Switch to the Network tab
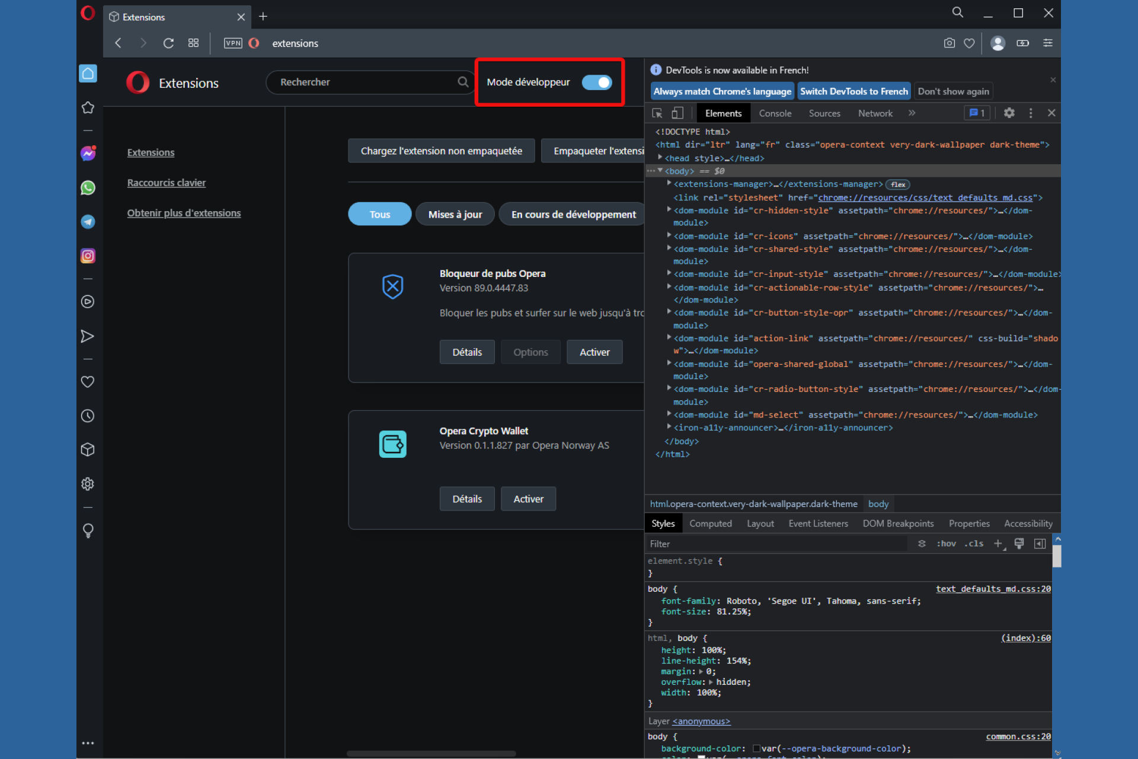 coord(875,113)
